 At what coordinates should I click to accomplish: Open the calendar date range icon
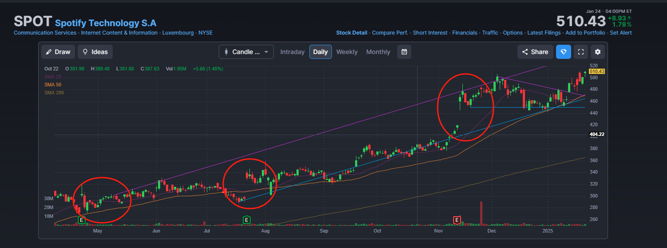pos(404,52)
